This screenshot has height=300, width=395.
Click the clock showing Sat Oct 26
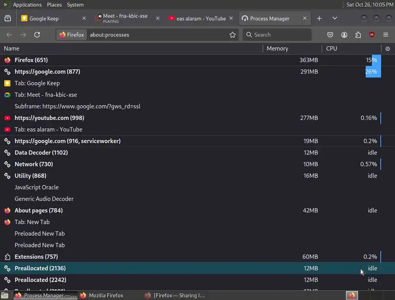tap(370, 5)
